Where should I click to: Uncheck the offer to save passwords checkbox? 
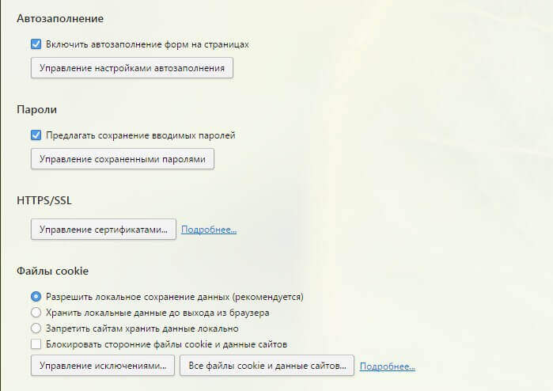point(36,135)
